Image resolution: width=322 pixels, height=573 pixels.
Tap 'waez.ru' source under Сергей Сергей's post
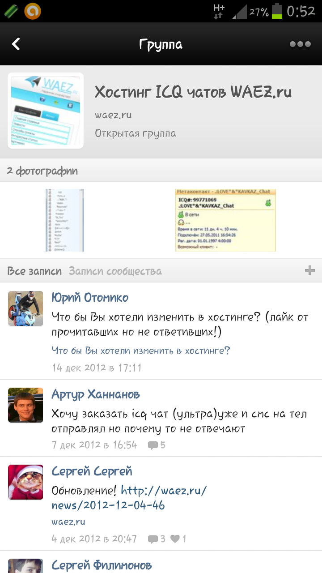[x=68, y=522]
